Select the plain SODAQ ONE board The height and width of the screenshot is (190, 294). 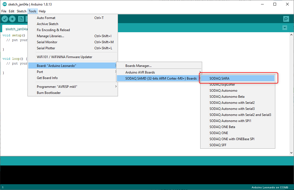(238, 133)
